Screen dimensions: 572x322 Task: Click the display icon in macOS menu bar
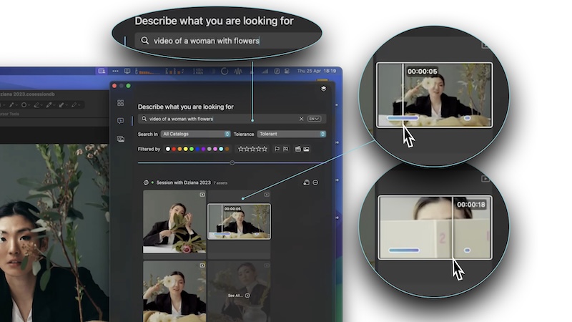click(x=127, y=71)
